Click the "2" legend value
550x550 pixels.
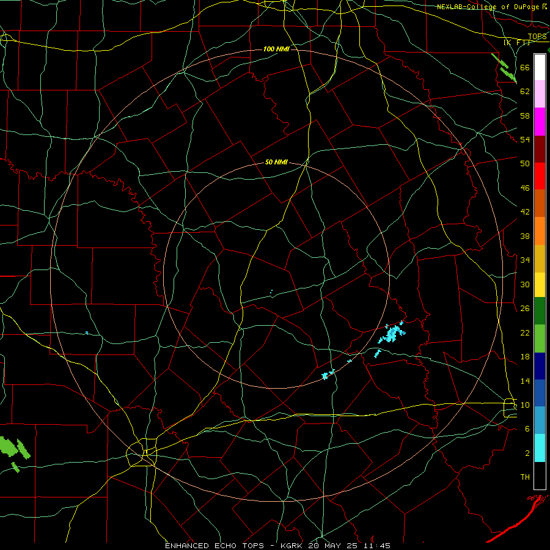pyautogui.click(x=527, y=453)
